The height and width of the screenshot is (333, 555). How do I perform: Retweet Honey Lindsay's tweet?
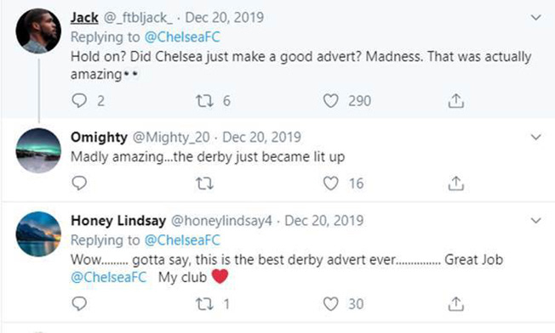coord(204,304)
